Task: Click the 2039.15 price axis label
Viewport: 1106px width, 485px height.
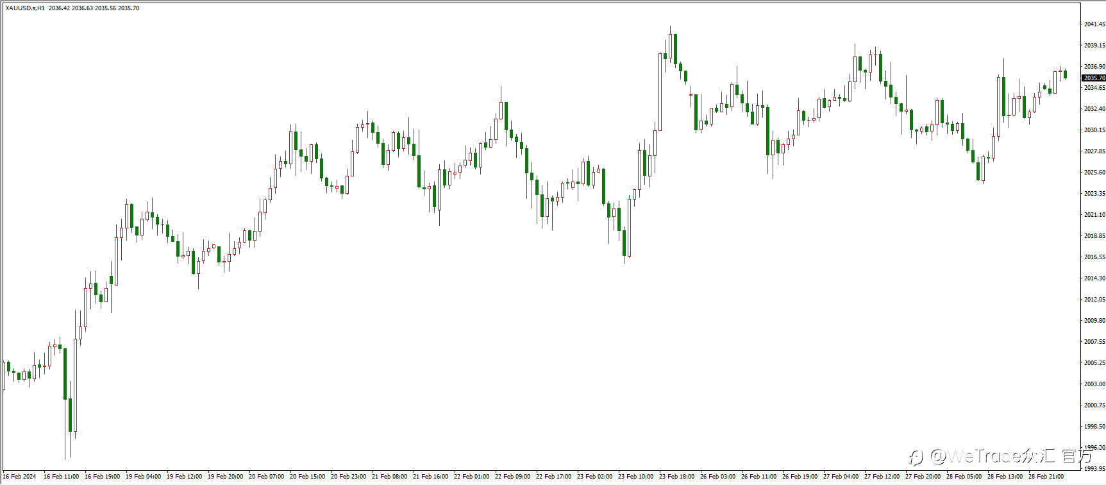Action: pyautogui.click(x=1094, y=46)
